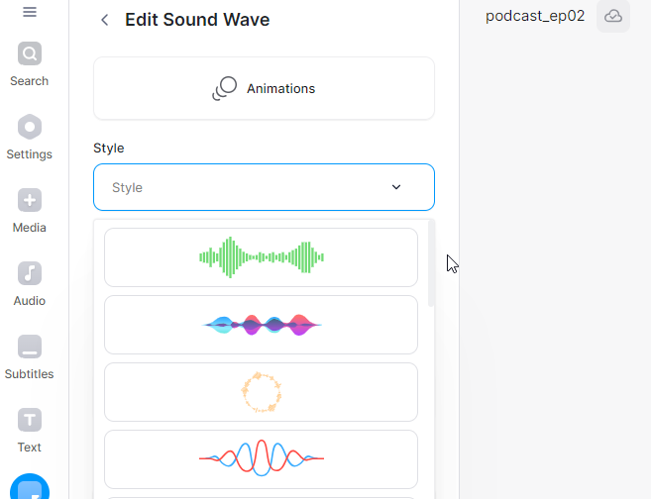
Task: Open the Audio music note icon
Action: [30, 273]
